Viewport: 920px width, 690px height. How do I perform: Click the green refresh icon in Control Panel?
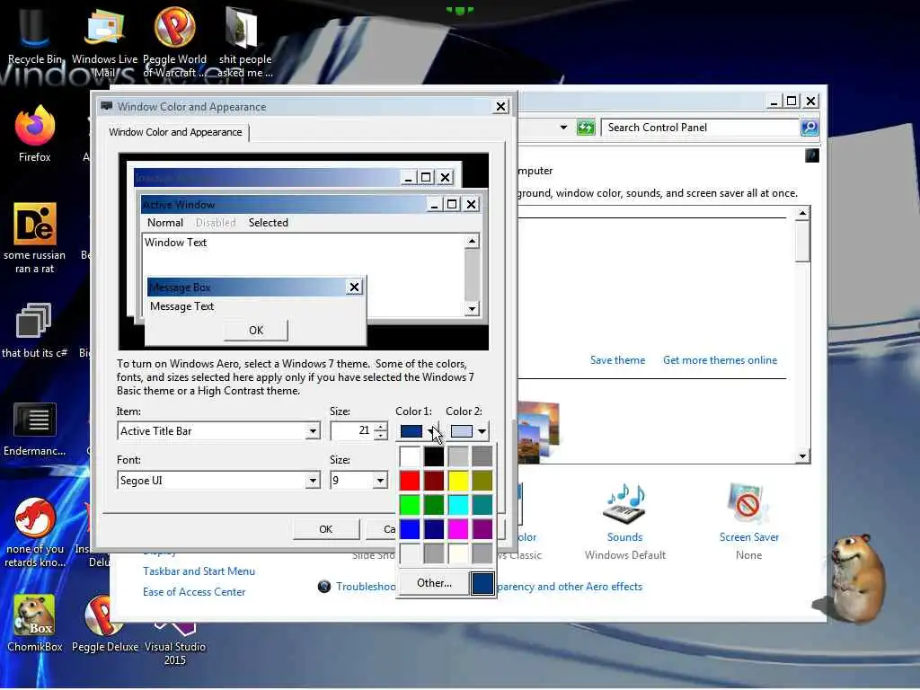pyautogui.click(x=586, y=128)
